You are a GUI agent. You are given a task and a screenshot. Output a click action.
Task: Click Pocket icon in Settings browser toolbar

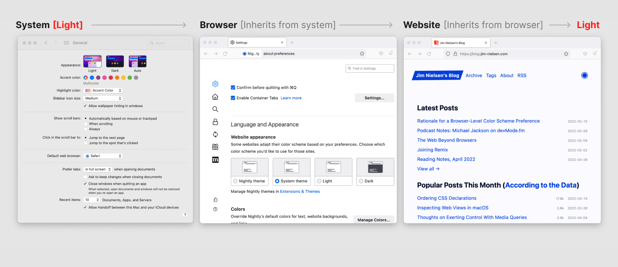381,53
